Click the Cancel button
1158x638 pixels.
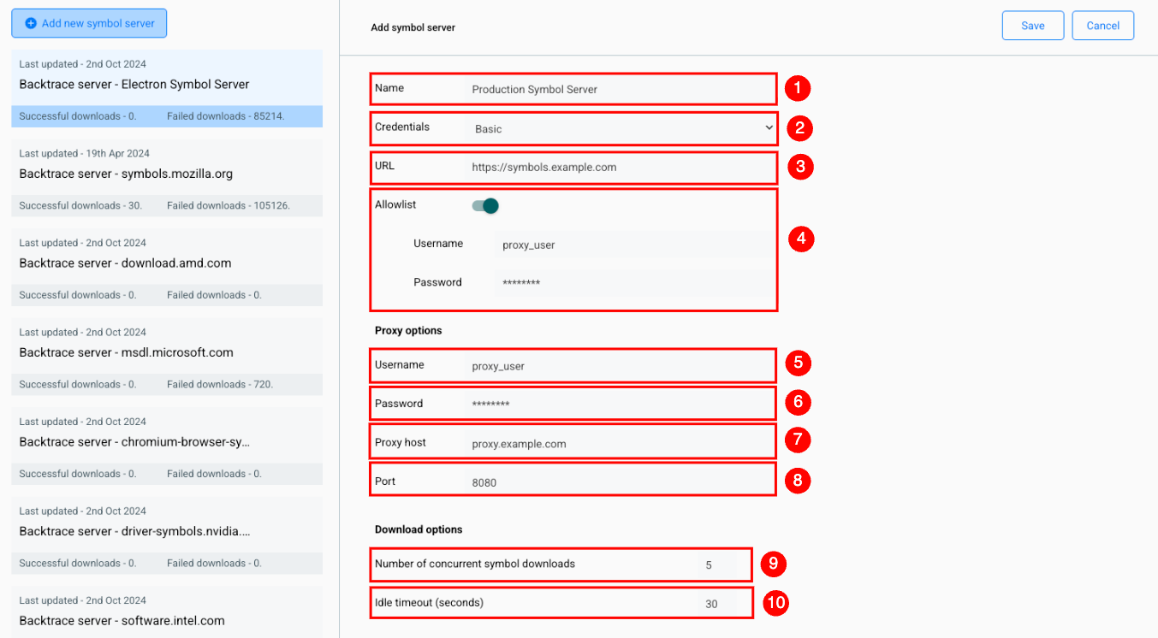pyautogui.click(x=1103, y=26)
